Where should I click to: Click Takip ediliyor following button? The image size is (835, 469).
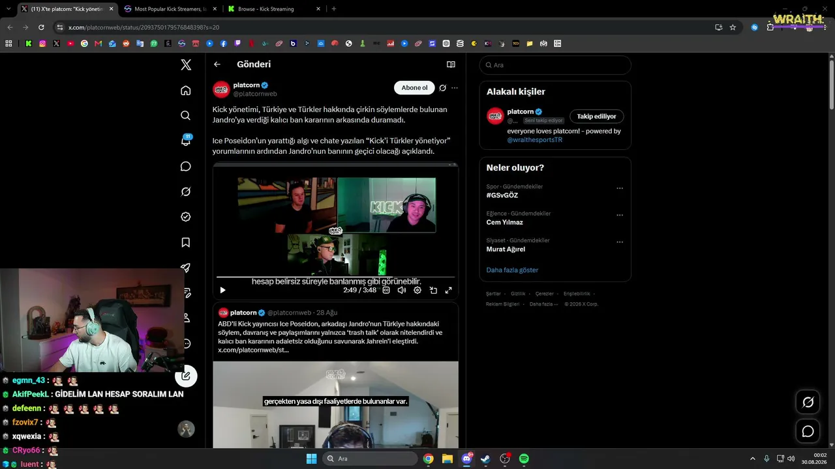pos(596,117)
